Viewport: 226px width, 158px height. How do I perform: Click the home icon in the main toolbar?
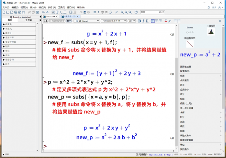pyautogui.click(x=85, y=12)
